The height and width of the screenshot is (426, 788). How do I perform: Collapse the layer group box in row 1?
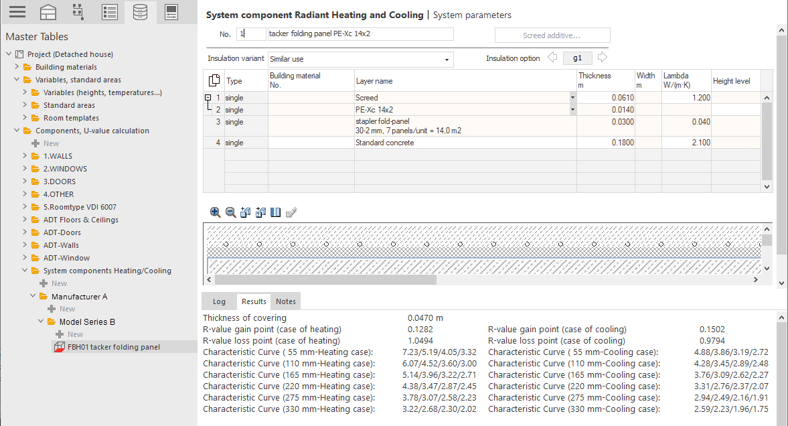208,98
